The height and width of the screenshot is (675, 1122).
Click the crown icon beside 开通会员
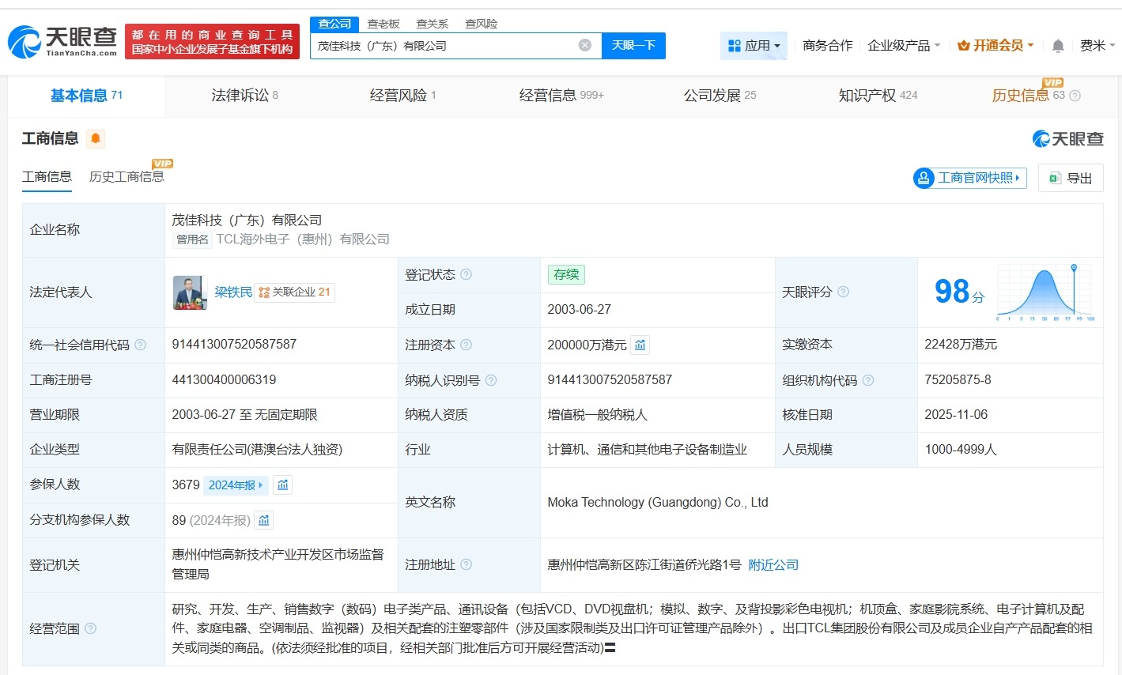pyautogui.click(x=963, y=46)
